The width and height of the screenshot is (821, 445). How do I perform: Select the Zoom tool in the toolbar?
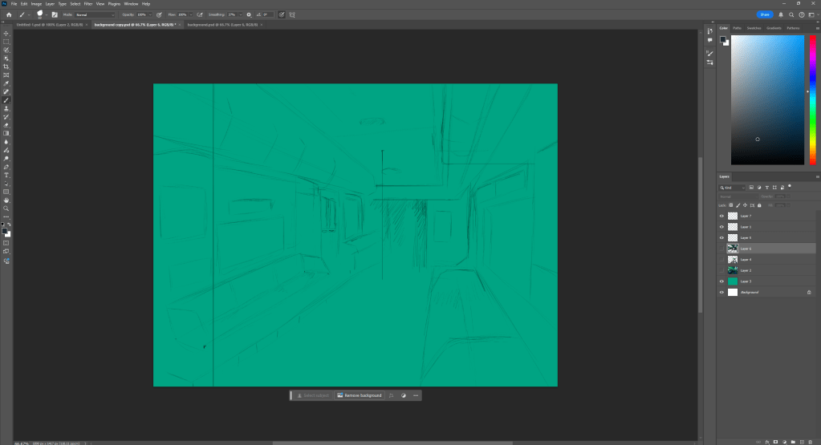(6, 208)
